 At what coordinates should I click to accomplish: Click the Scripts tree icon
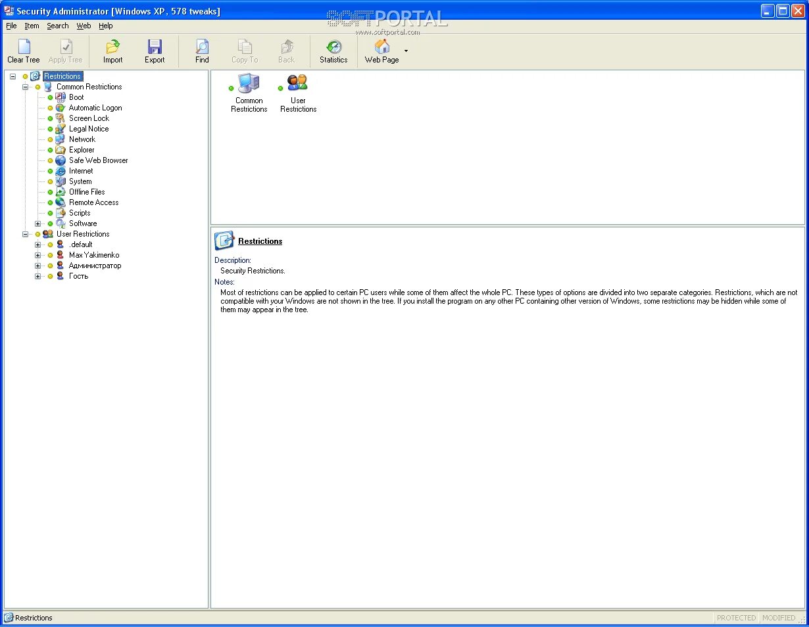[x=61, y=213]
